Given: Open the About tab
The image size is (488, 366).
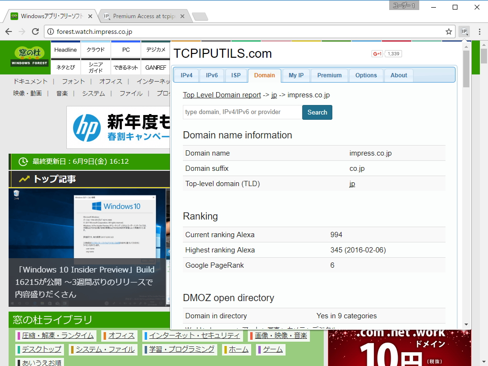Looking at the screenshot, I should 399,75.
